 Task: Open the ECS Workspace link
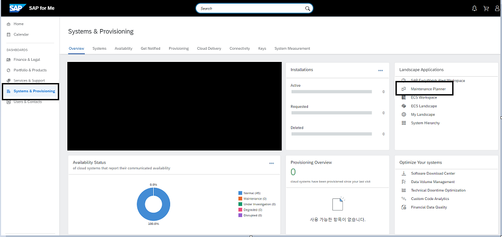[424, 97]
